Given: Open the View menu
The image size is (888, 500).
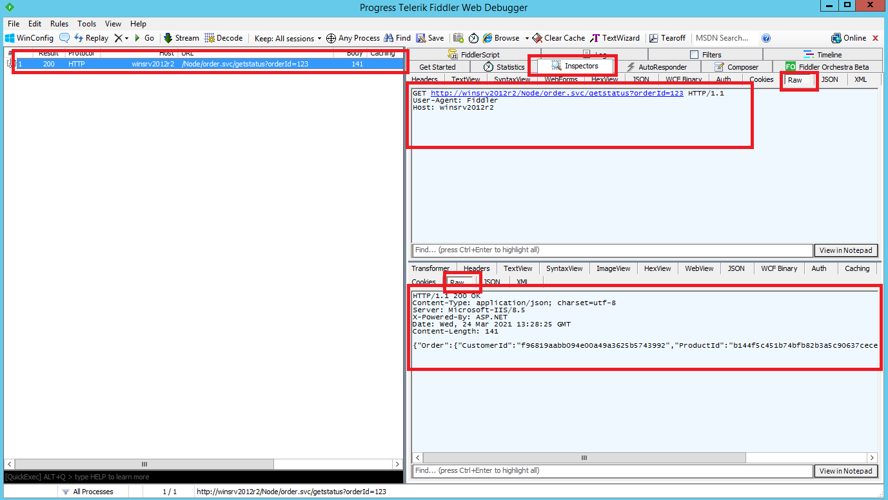Looking at the screenshot, I should (113, 24).
